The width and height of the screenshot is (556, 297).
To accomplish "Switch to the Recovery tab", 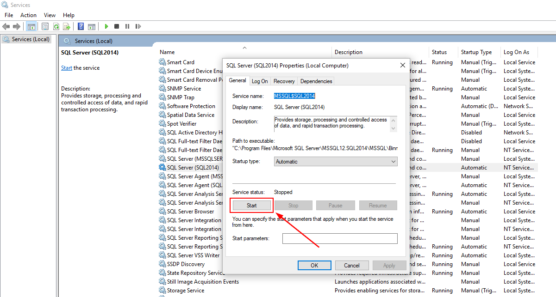I will tap(284, 81).
